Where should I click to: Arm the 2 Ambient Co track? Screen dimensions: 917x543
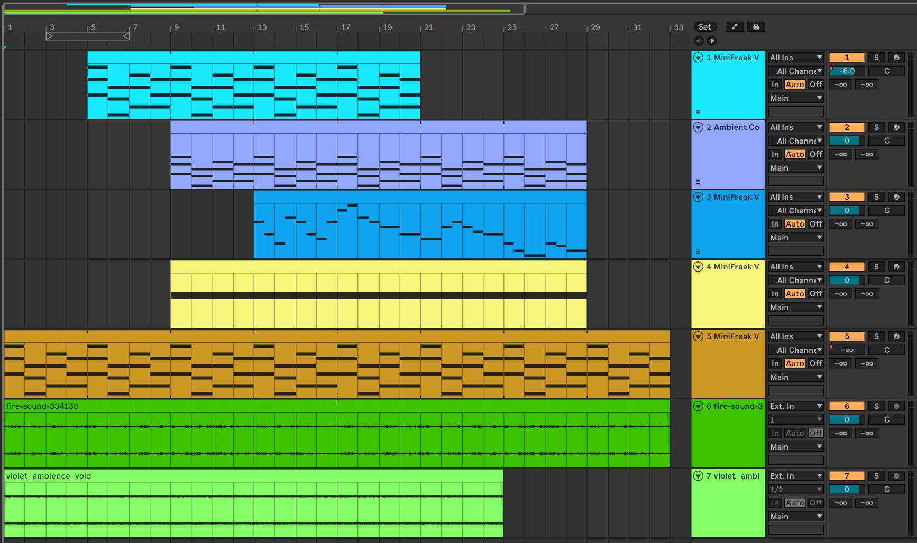(896, 127)
